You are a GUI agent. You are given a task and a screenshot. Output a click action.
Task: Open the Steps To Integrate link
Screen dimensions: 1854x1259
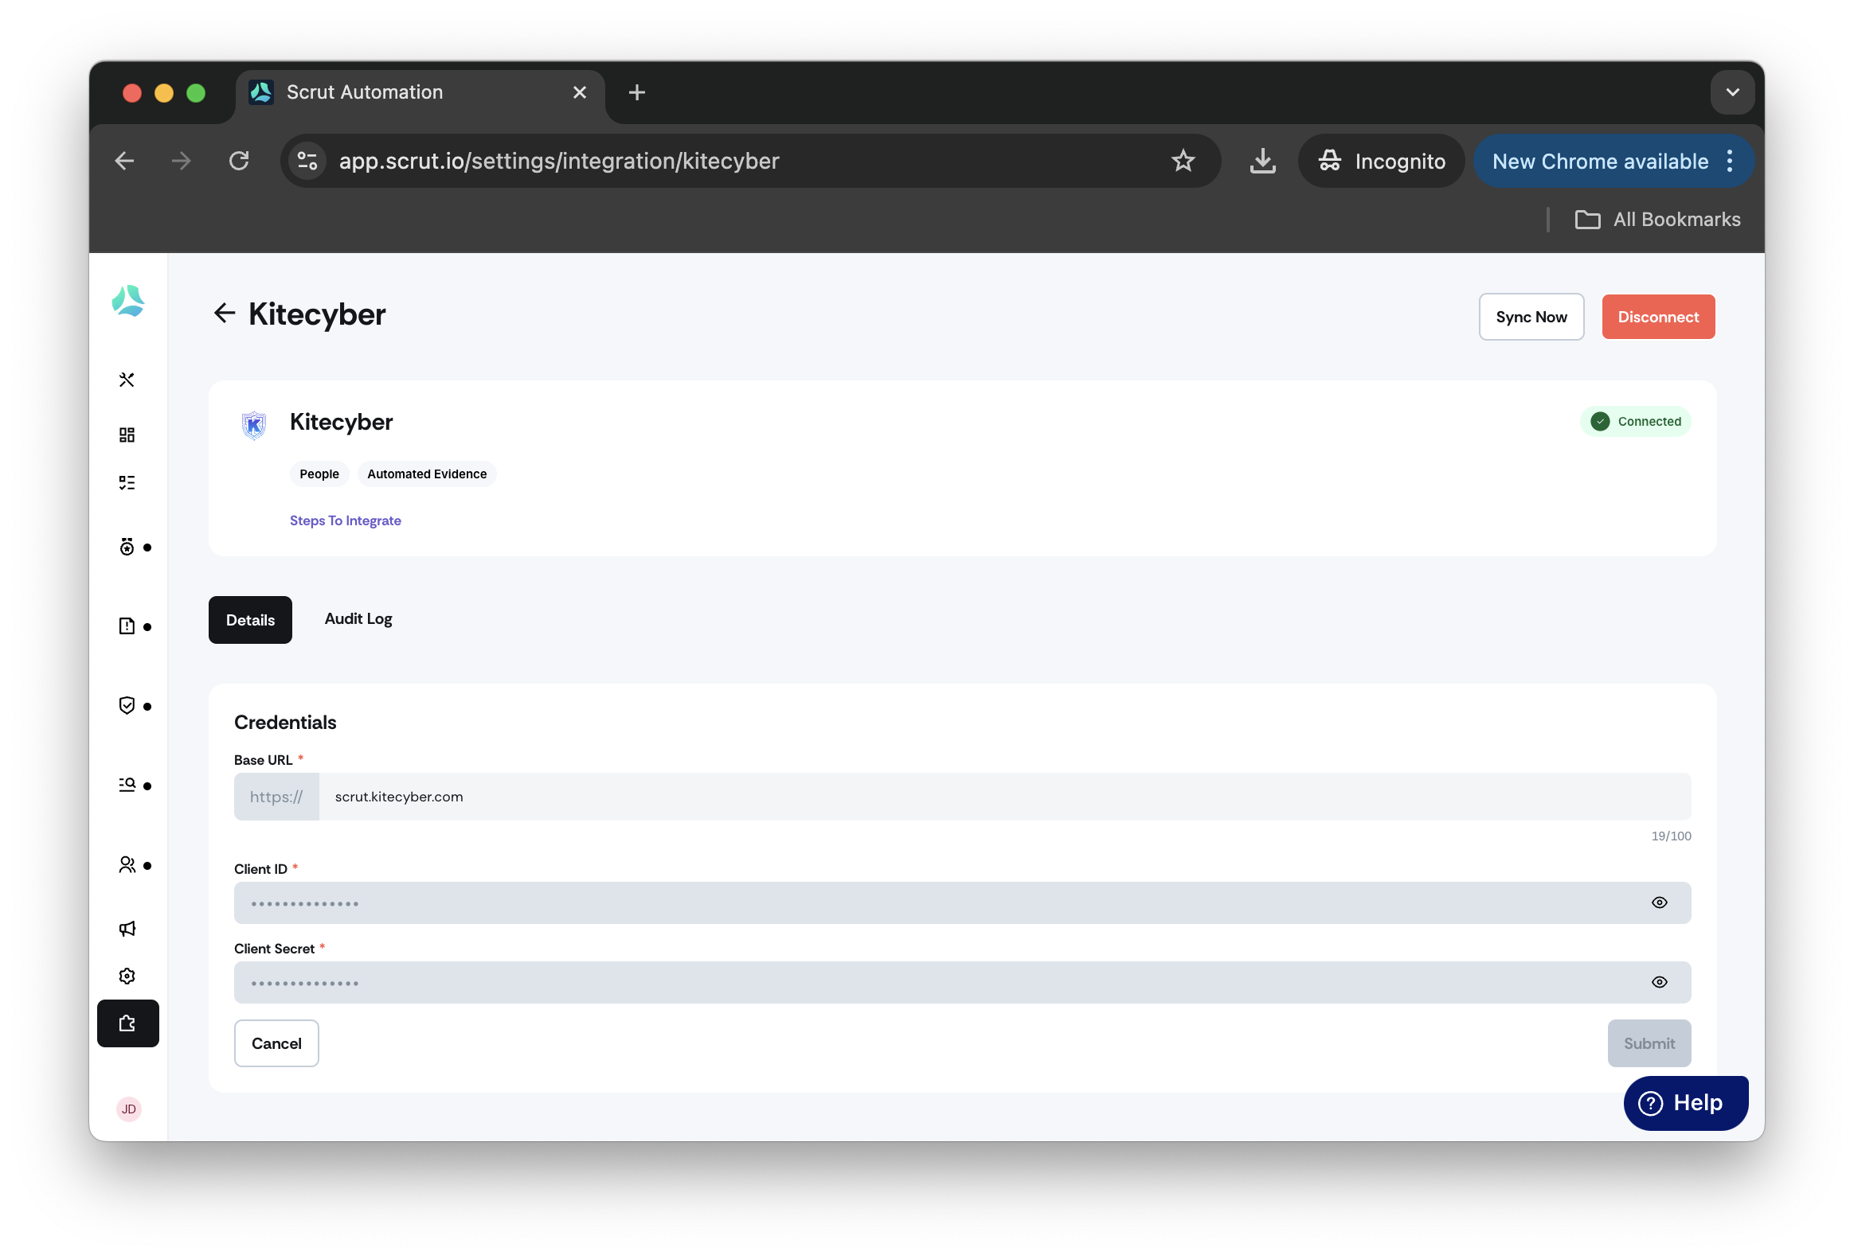coord(346,520)
